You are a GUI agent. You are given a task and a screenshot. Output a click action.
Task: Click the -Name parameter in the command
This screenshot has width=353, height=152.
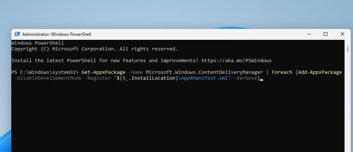[136, 72]
